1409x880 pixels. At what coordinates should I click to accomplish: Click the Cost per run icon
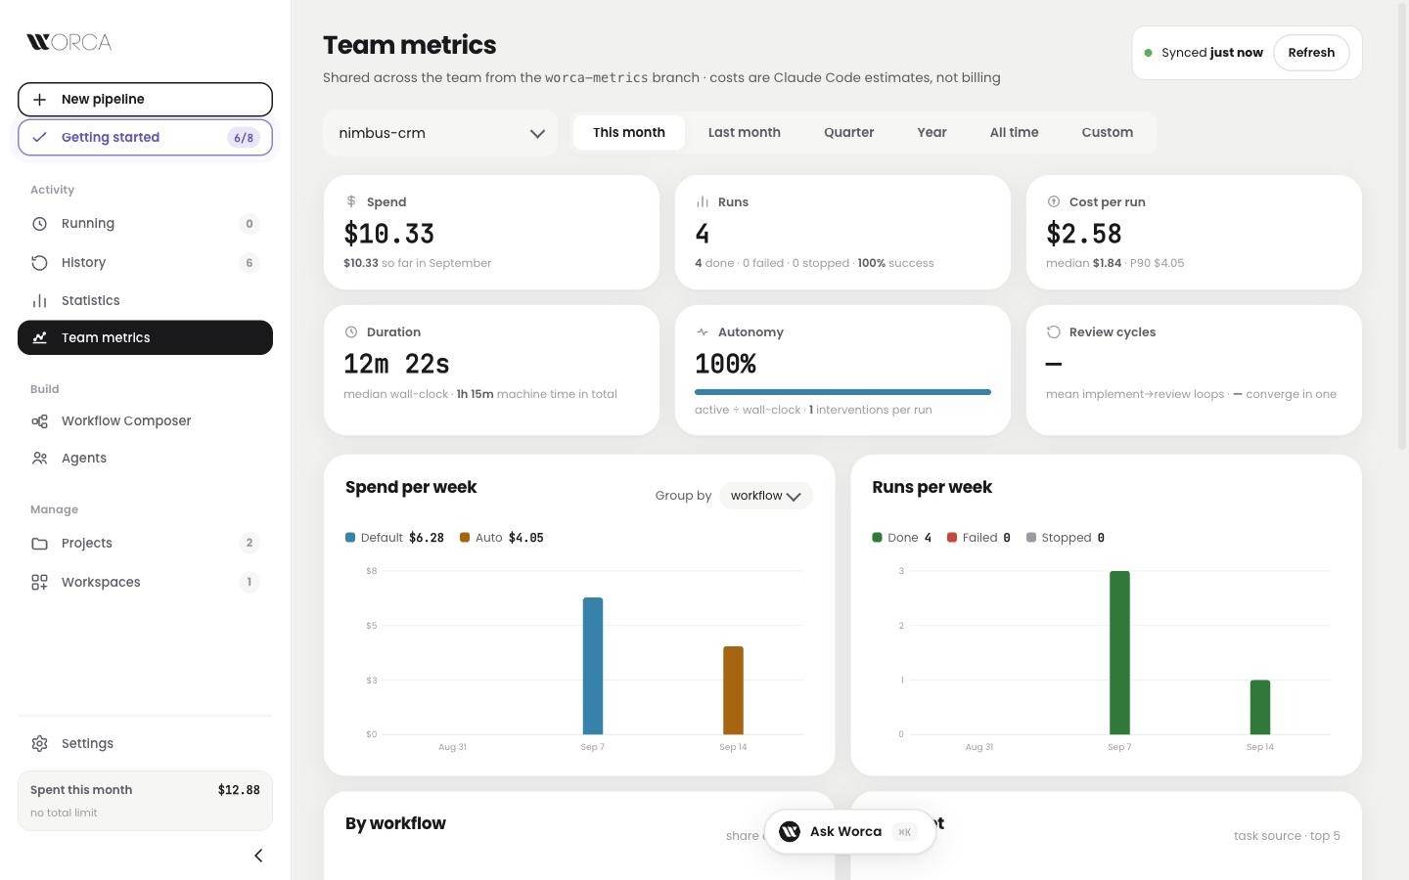click(x=1054, y=201)
